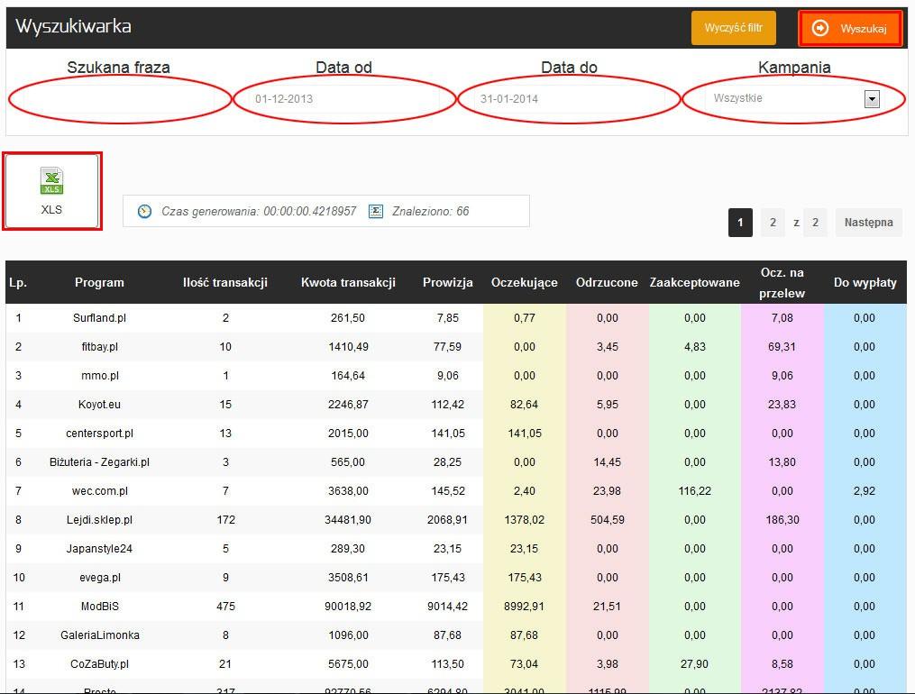
Task: Click transaction amount 2246,87
Action: coord(348,404)
